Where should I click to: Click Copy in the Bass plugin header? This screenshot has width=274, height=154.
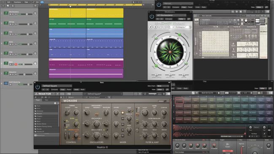click(62, 89)
